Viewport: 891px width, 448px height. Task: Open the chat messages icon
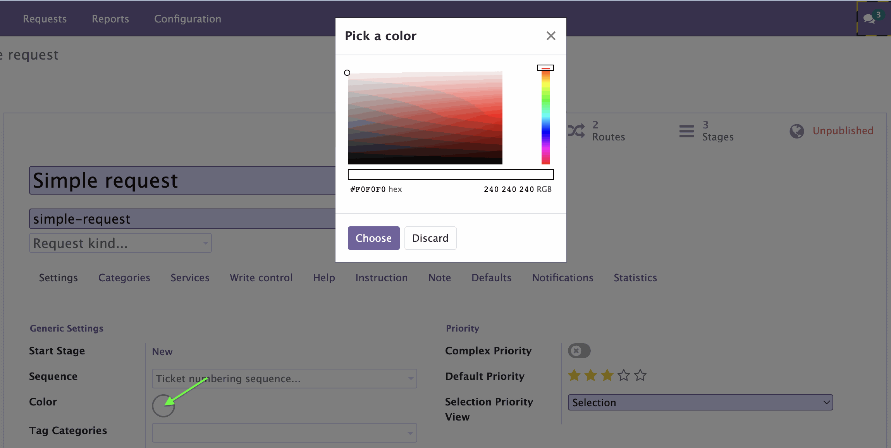pyautogui.click(x=869, y=19)
